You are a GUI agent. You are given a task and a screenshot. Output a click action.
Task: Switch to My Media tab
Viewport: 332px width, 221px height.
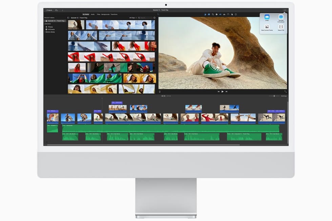86,15
